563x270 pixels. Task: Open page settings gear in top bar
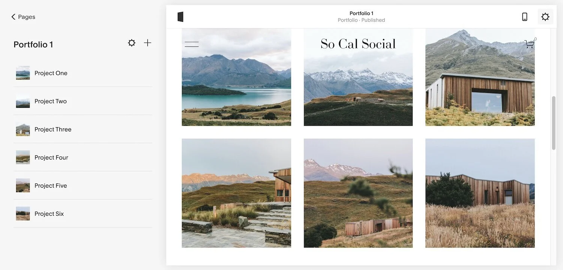point(545,17)
